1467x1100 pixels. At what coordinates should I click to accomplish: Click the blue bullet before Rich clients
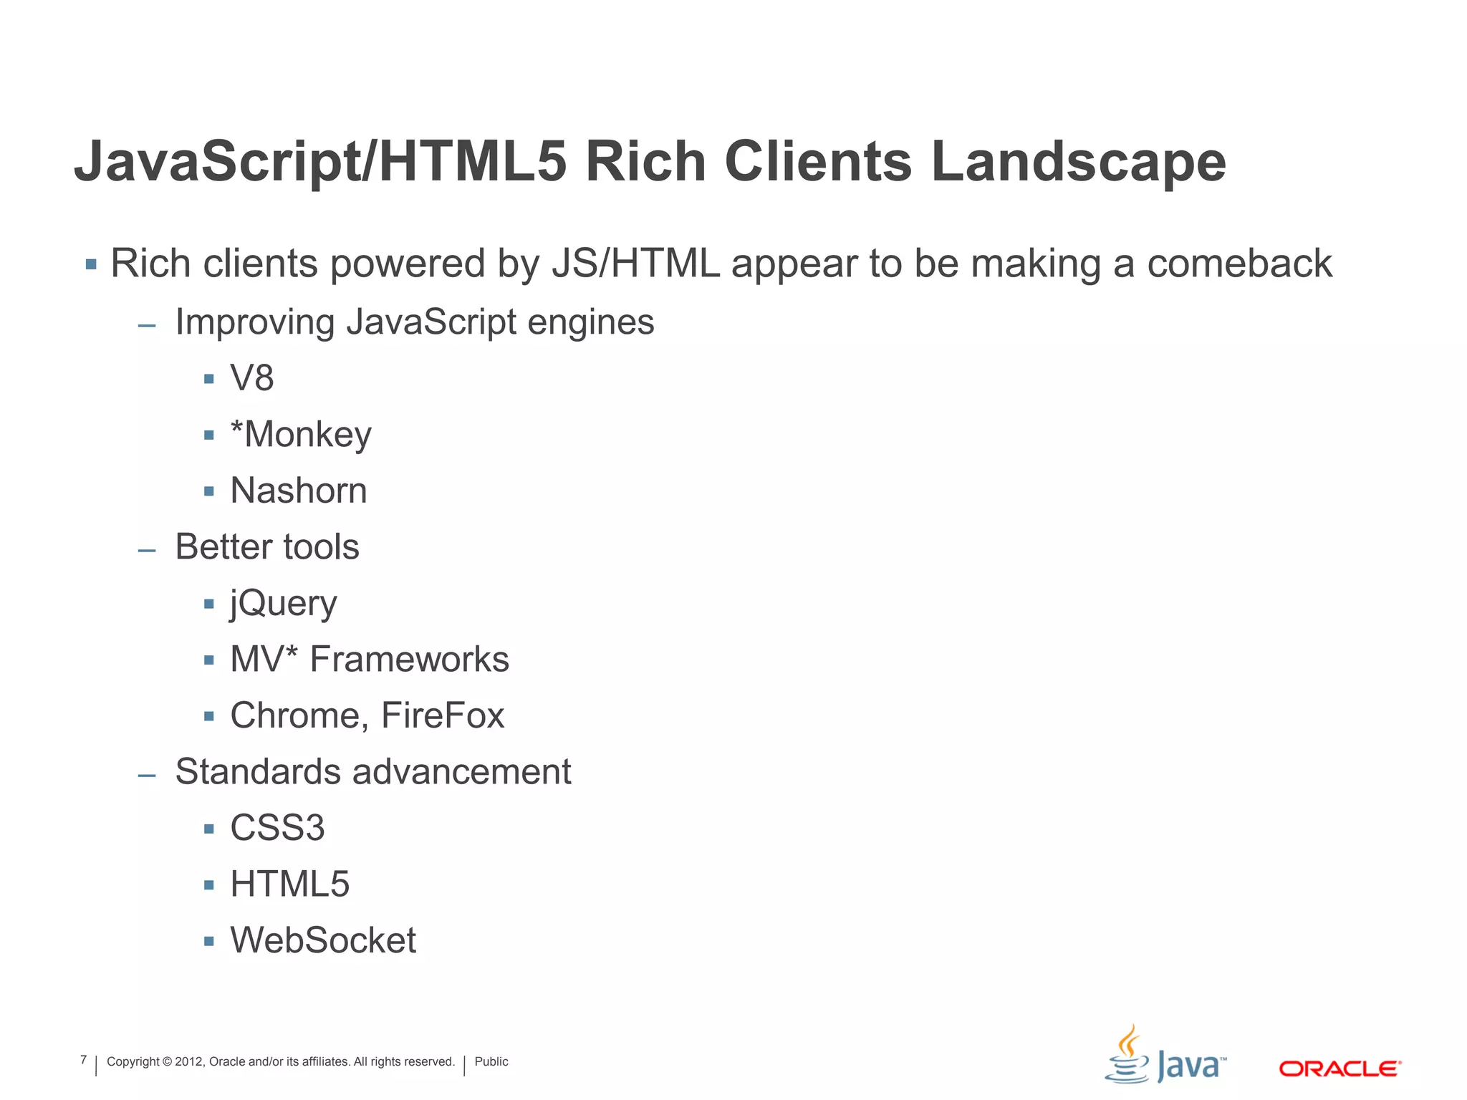coord(91,265)
